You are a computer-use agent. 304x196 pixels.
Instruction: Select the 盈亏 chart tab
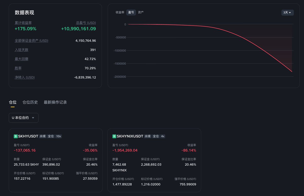click(131, 12)
